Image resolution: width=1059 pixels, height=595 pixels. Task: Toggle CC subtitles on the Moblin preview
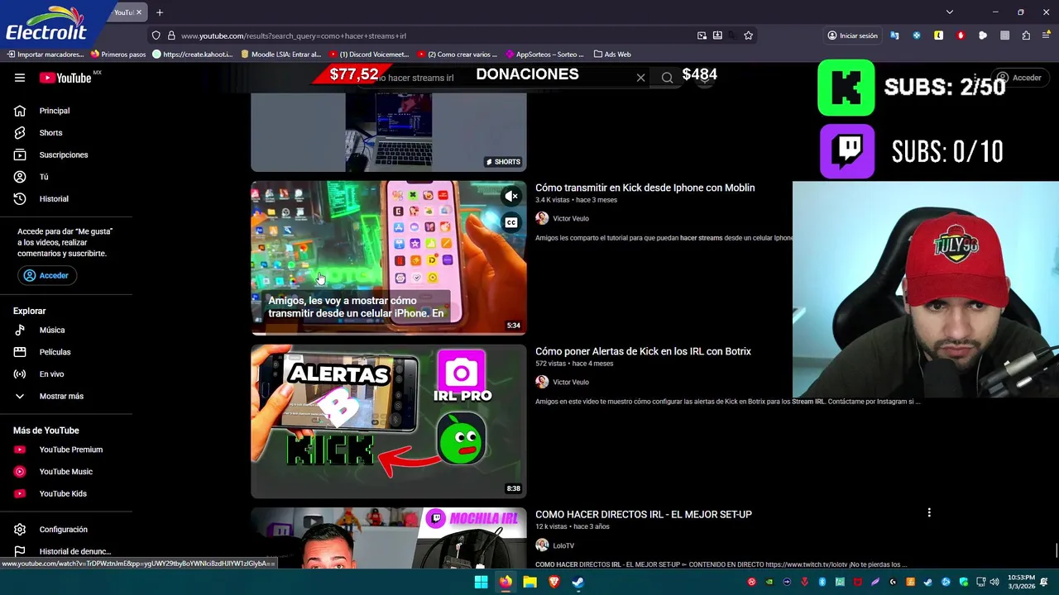coord(511,222)
